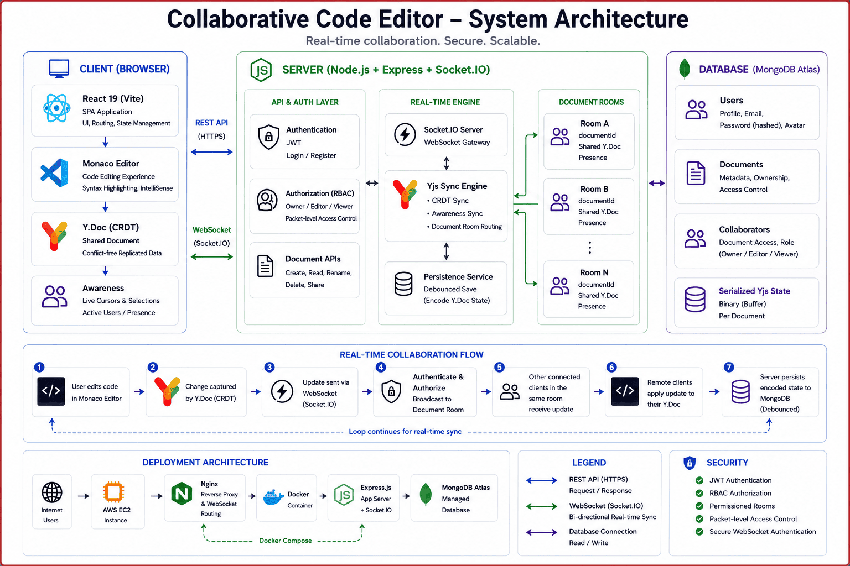Click the Authorization (RBAC) user icon
Screen dimensions: 850x566
point(267,200)
